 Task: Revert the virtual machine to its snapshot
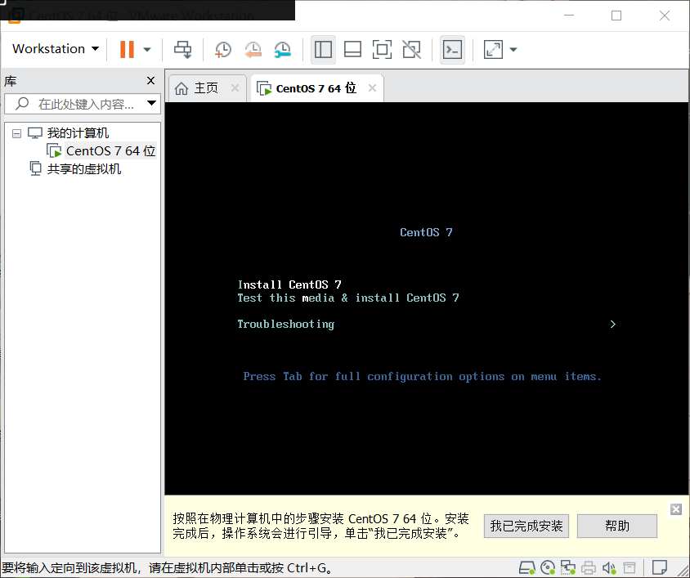[x=253, y=49]
